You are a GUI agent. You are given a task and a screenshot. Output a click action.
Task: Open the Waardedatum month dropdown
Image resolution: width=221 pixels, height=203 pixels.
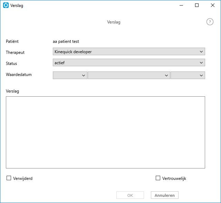coord(129,75)
